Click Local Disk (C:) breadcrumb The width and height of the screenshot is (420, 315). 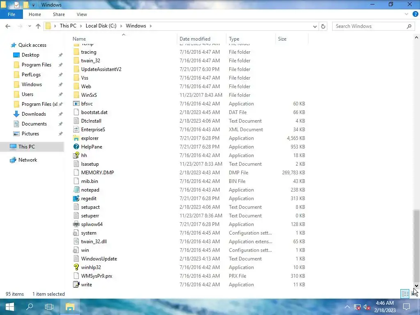coord(101,26)
